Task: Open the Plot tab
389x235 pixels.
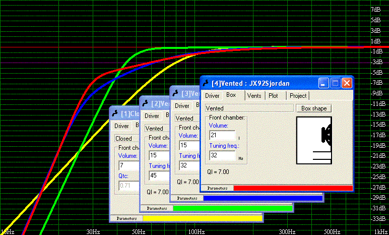Action: pos(273,96)
